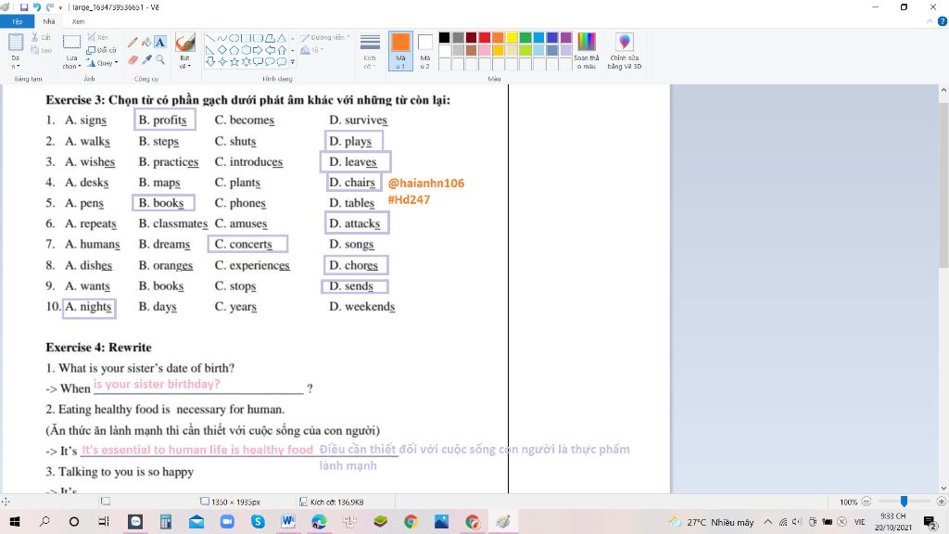This screenshot has height=534, width=949.
Task: Collapse the ribbon with the chevron
Action: click(930, 21)
